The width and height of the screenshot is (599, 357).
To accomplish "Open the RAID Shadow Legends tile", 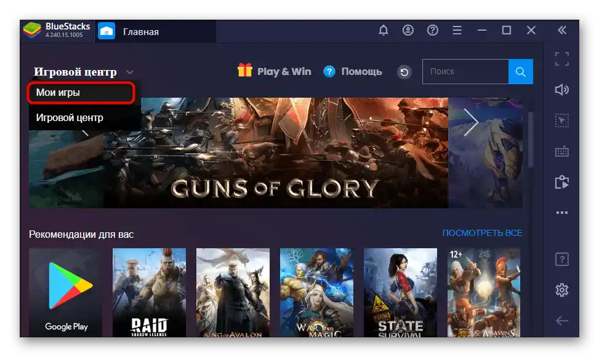I will pyautogui.click(x=150, y=292).
